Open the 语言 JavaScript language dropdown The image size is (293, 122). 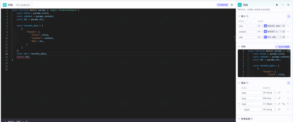point(23,5)
